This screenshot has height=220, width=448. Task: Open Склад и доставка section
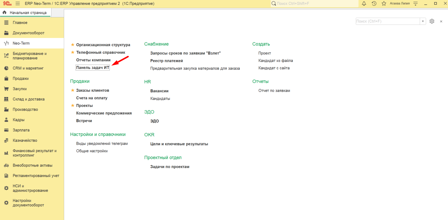pyautogui.click(x=32, y=99)
